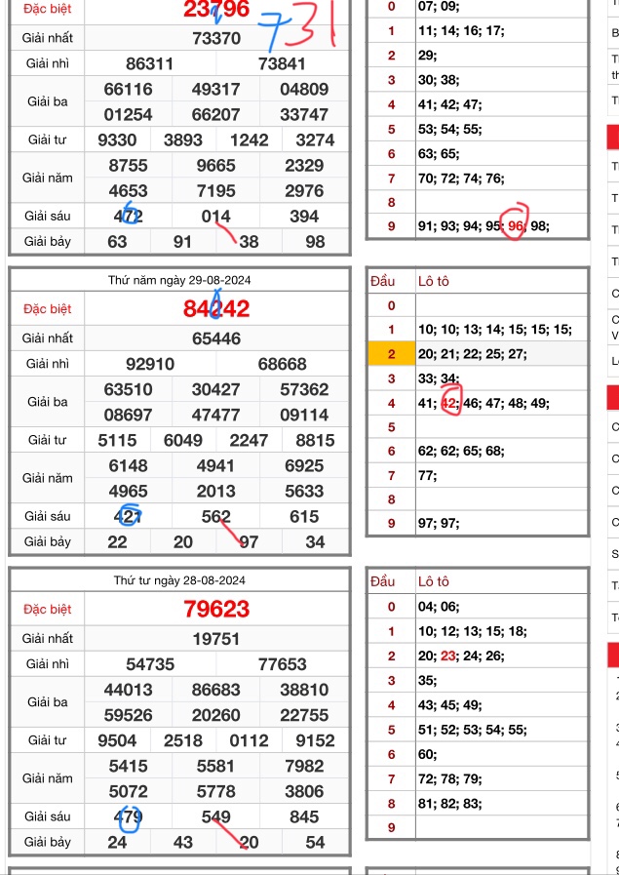Select fourth prize number 5115
Viewport: 619px width, 875px height.
coord(117,440)
